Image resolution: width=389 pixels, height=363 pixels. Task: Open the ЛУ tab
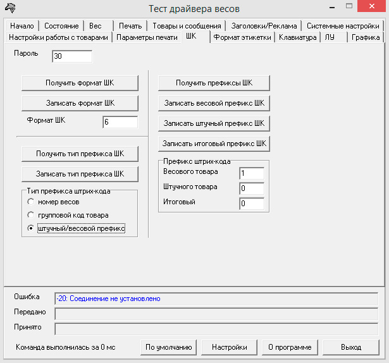(x=334, y=37)
